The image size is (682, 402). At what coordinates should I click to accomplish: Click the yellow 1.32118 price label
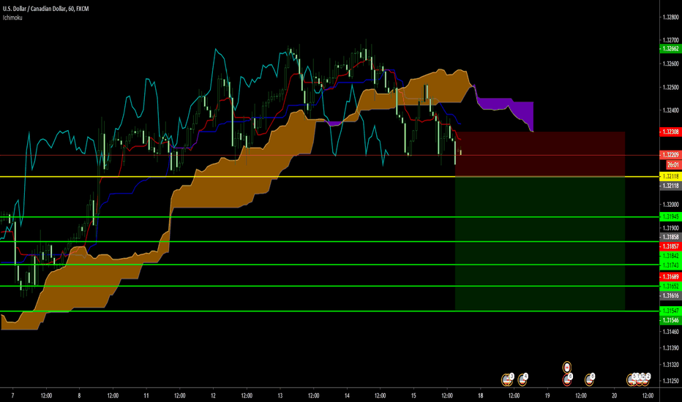670,177
